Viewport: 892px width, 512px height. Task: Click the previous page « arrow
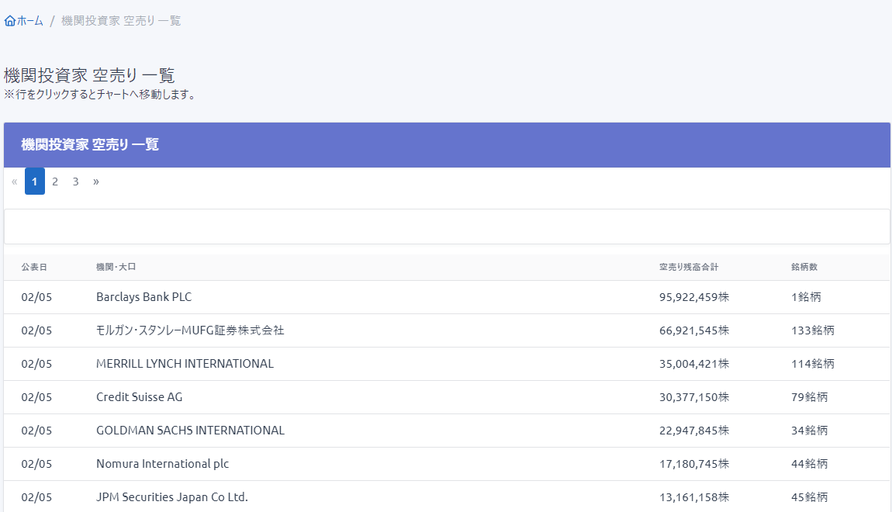14,182
